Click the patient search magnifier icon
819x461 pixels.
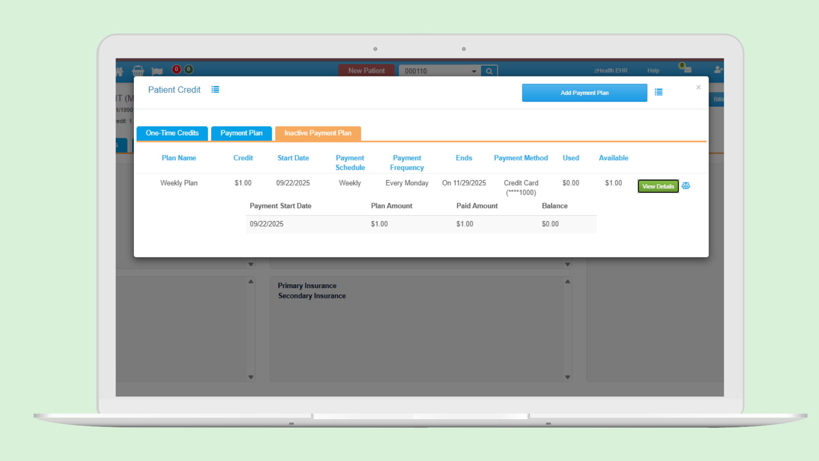pos(489,71)
